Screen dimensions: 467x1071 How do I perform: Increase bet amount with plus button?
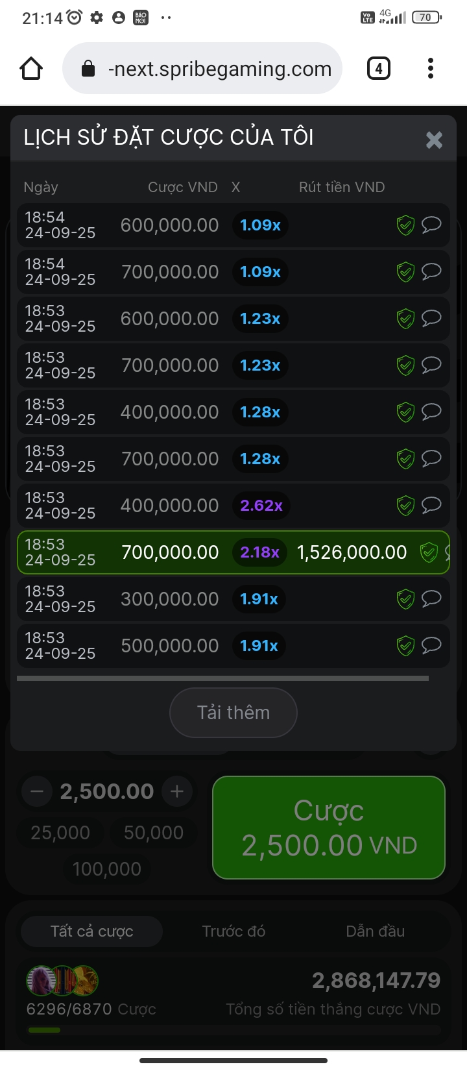click(x=177, y=791)
